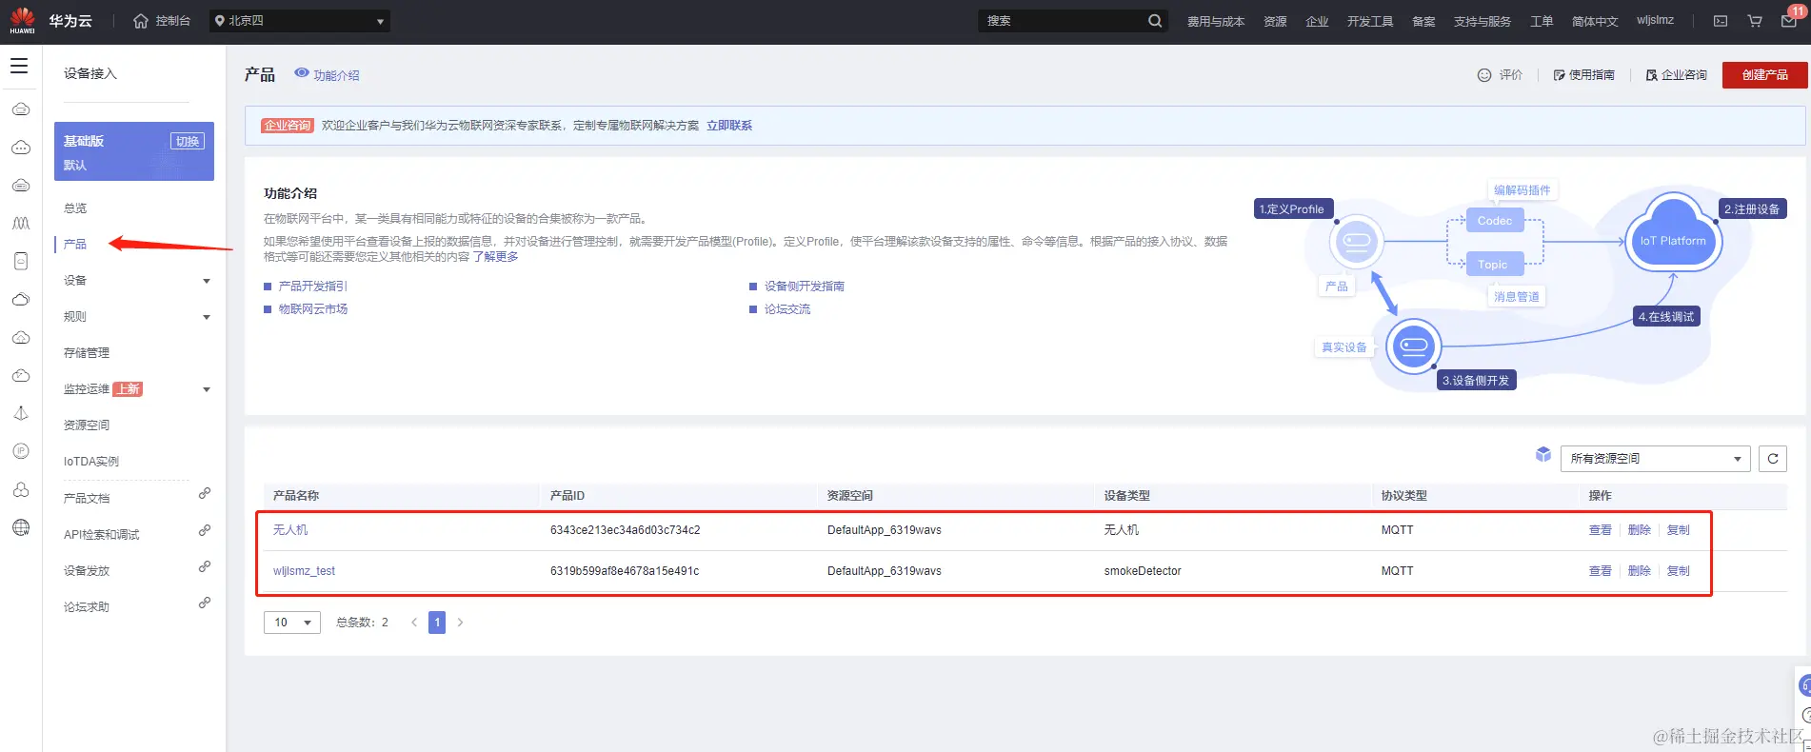Image resolution: width=1811 pixels, height=752 pixels.
Task: Open 使用指南 link
Action: tap(1584, 75)
